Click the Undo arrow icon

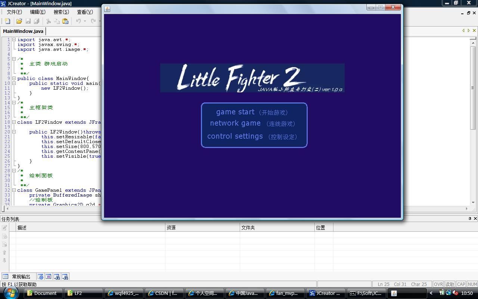(78, 21)
